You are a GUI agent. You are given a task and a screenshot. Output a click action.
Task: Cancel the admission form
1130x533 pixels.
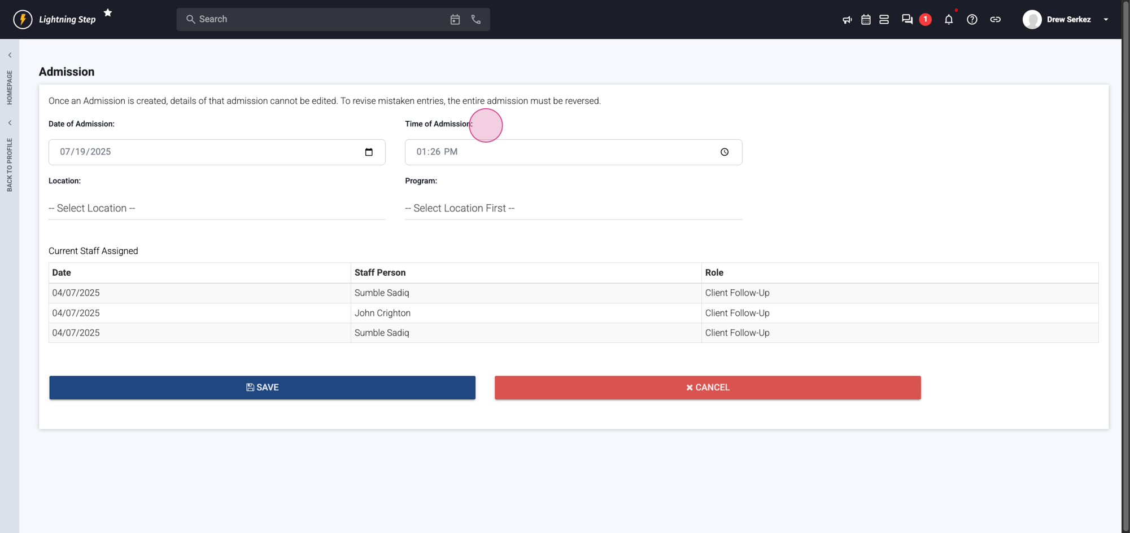707,387
